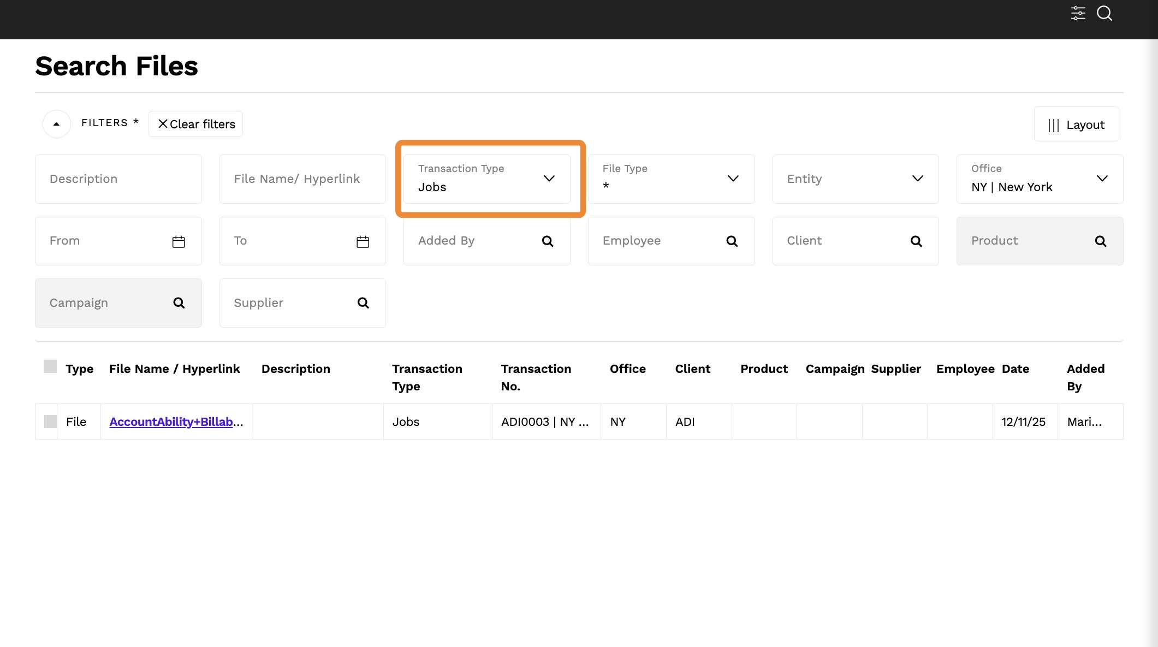The width and height of the screenshot is (1158, 647).
Task: Click the Supplier lookup search icon
Action: (363, 303)
